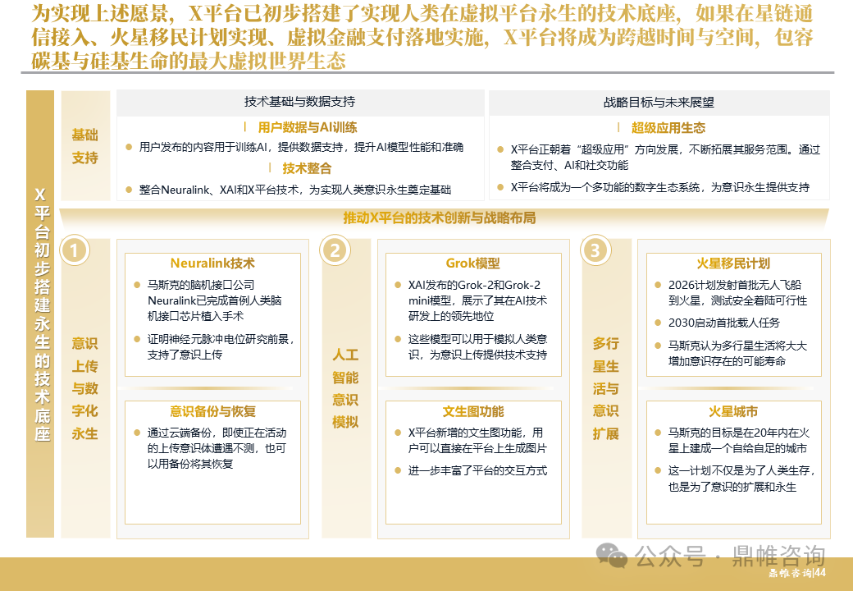Image resolution: width=853 pixels, height=591 pixels.
Task: Select the 技术整合 subheading
Action: coord(307,168)
